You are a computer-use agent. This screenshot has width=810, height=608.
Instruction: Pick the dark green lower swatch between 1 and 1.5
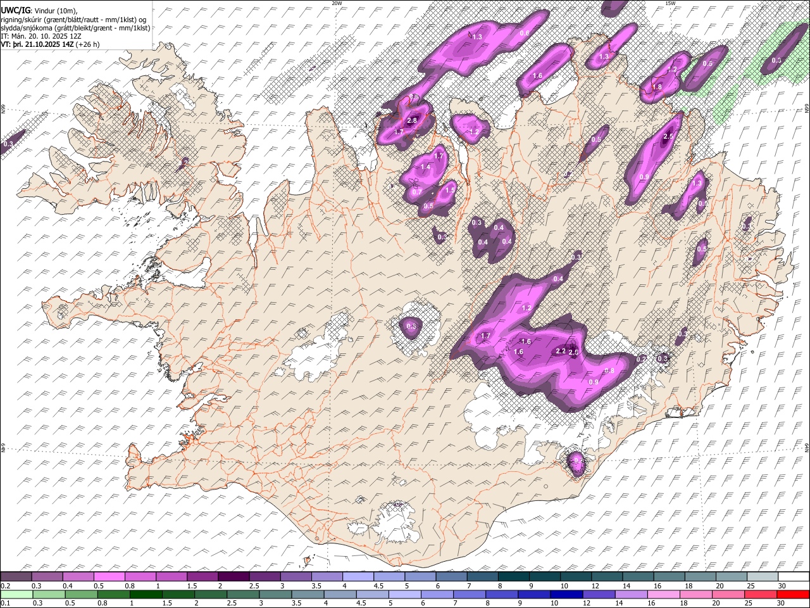pyautogui.click(x=146, y=595)
